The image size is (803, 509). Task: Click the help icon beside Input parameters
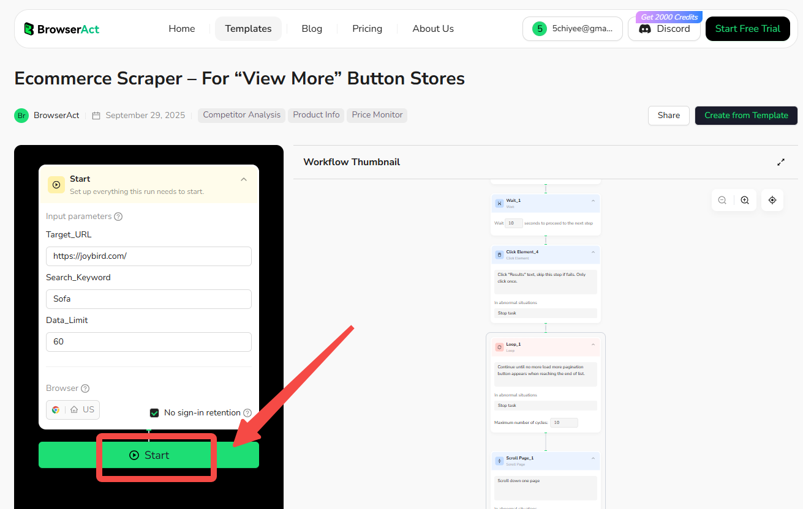click(x=118, y=217)
